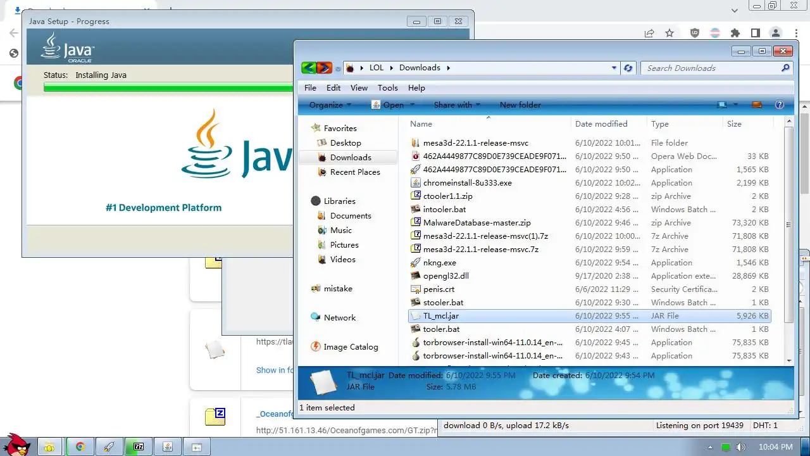Select Network in the navigation pane
The width and height of the screenshot is (810, 456).
tap(340, 317)
